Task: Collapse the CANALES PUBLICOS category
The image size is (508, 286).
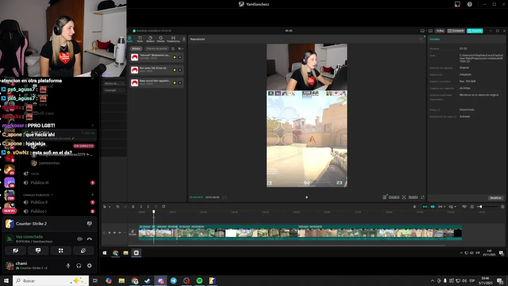Action: [x=38, y=195]
